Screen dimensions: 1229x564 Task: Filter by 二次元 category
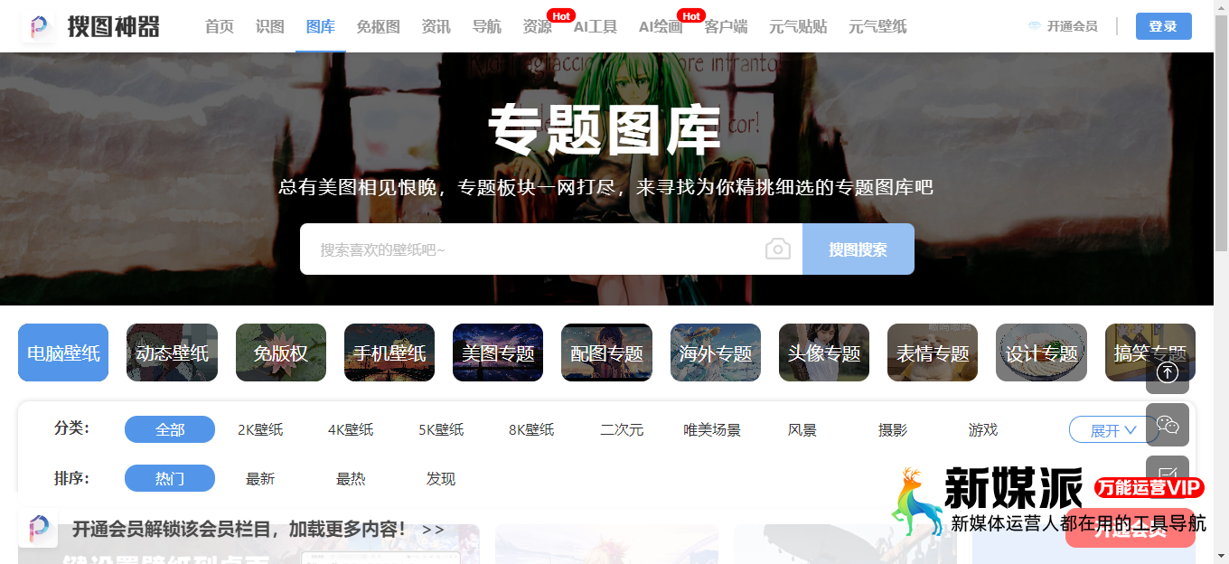(x=622, y=429)
